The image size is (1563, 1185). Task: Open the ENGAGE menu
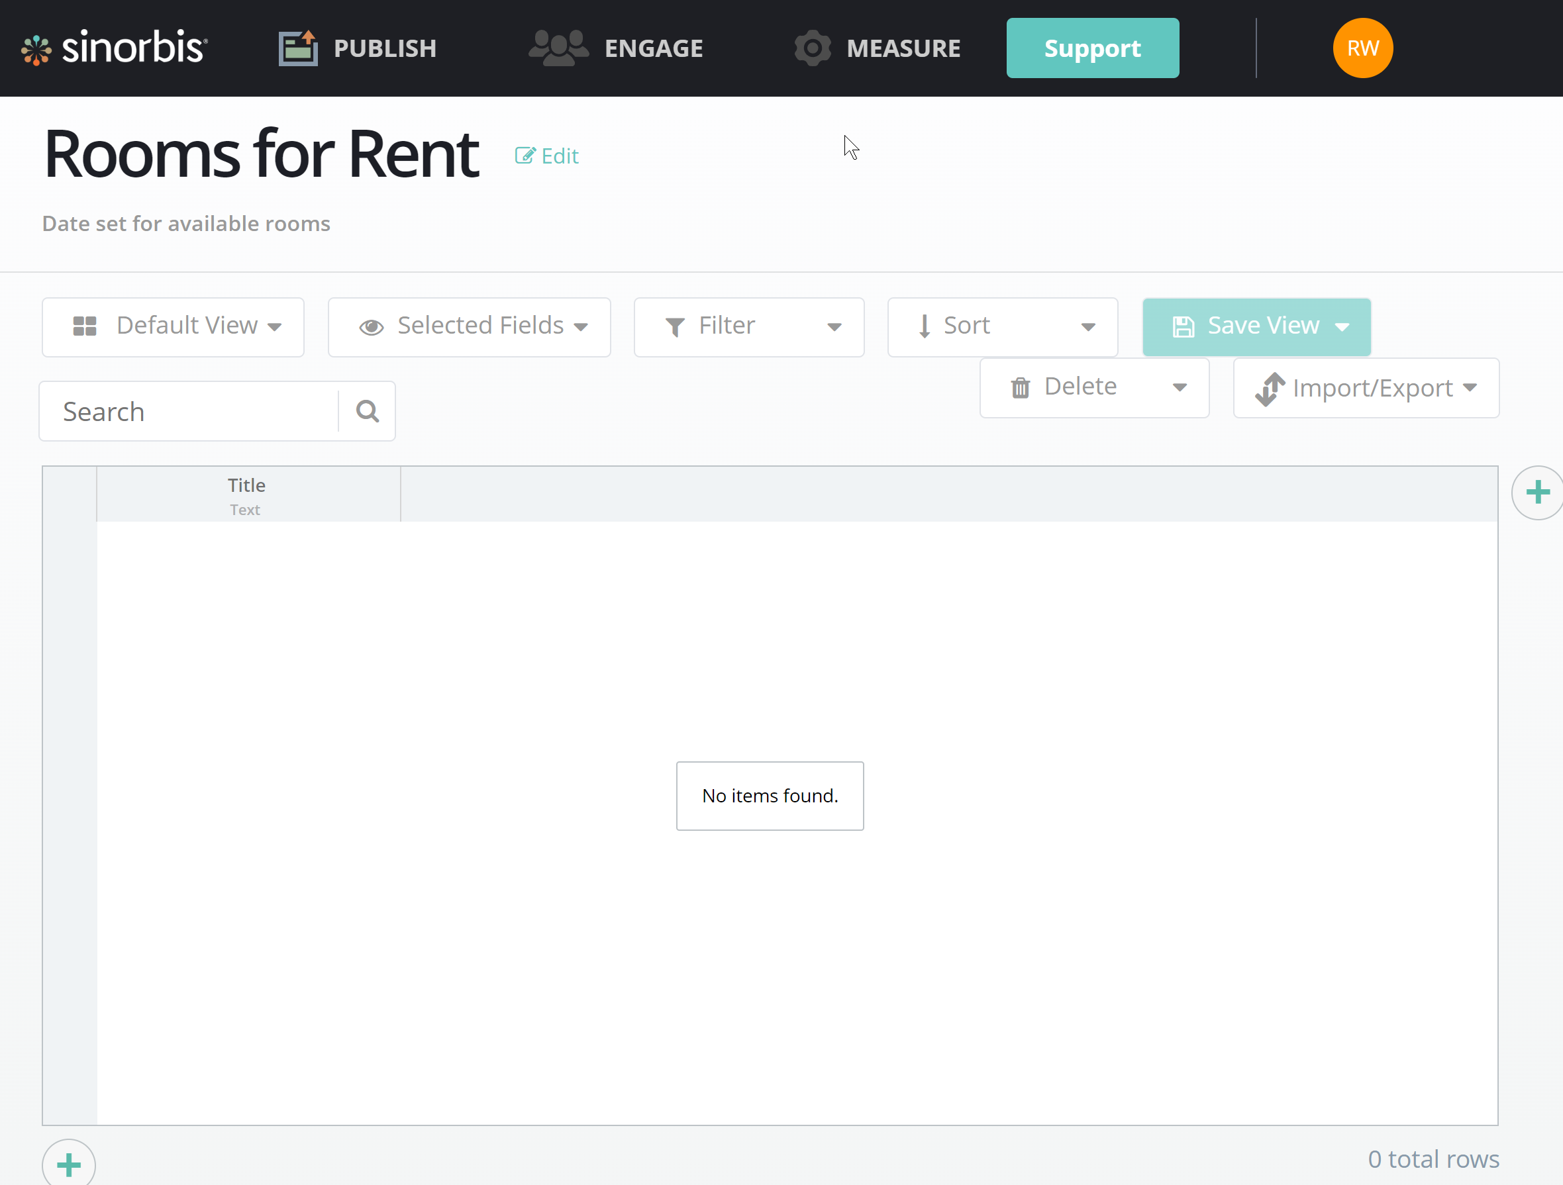pyautogui.click(x=615, y=48)
